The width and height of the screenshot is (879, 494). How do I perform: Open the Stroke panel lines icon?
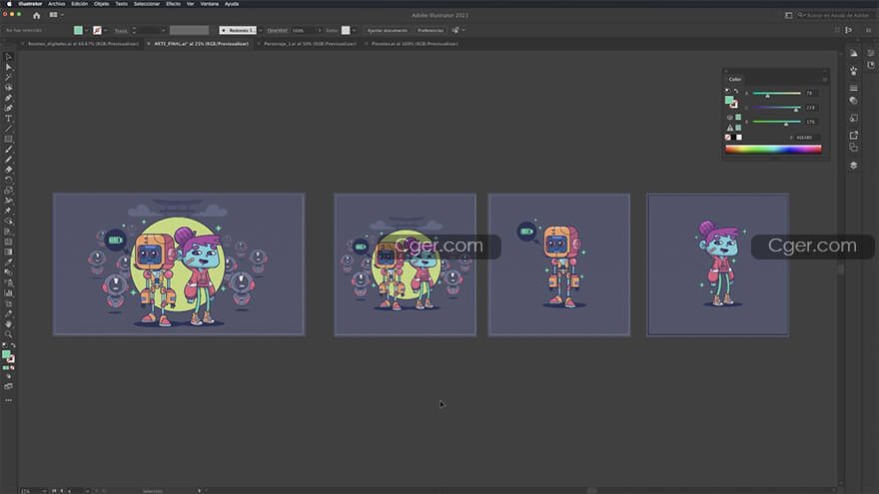point(853,88)
